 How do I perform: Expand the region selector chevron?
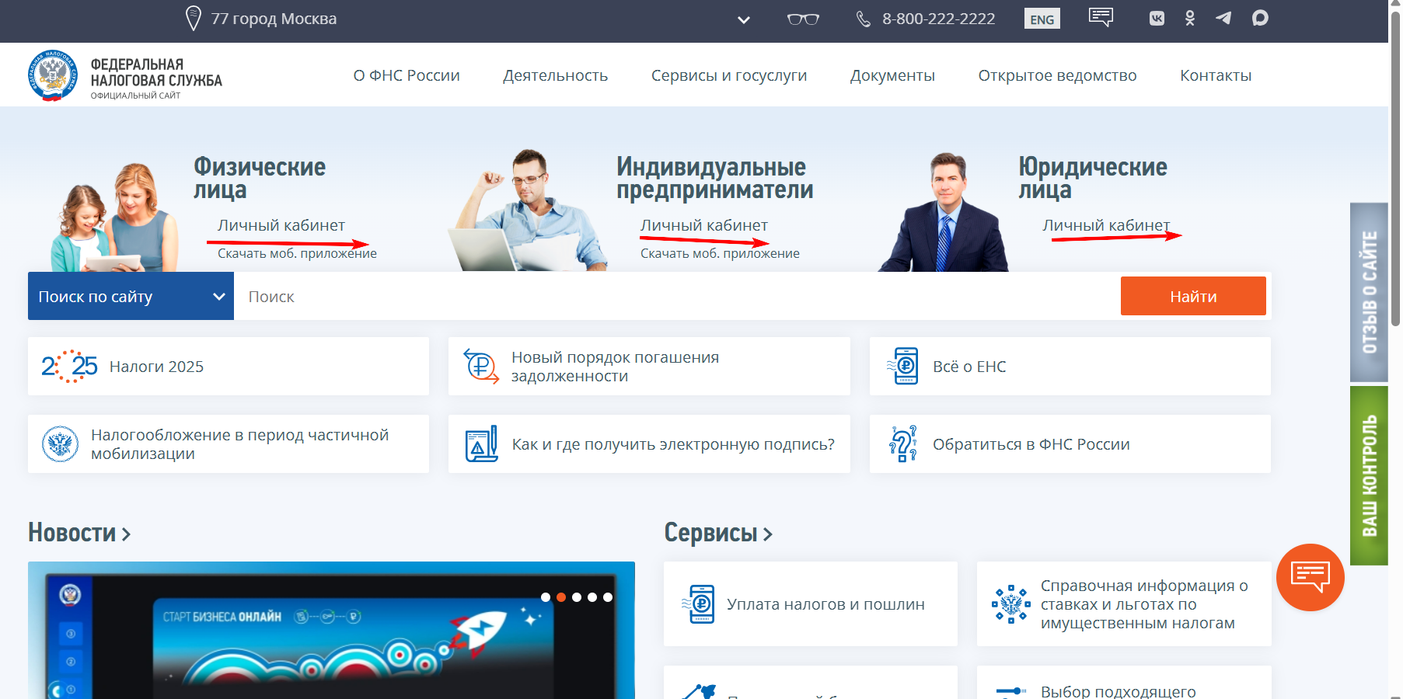pos(744,20)
